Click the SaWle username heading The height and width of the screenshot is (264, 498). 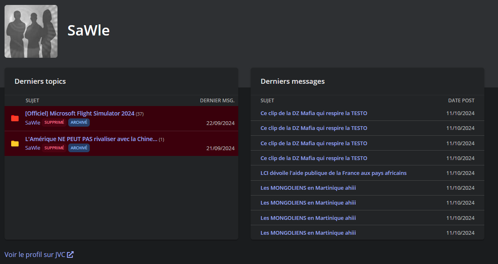[x=89, y=31]
